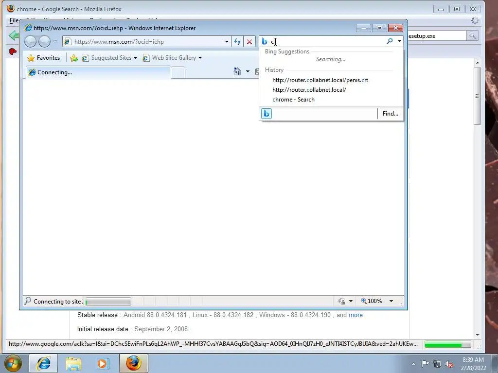
Task: Click the Firefox vertical scrollbar thumb
Action: pos(477,96)
